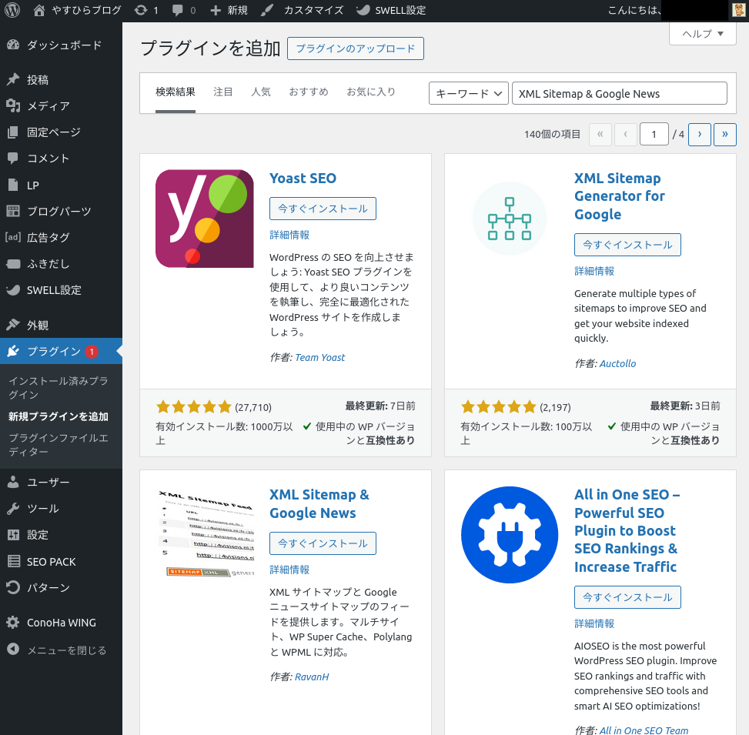Click the XML Sitemap Generator plugin icon
749x735 pixels.
coord(509,219)
